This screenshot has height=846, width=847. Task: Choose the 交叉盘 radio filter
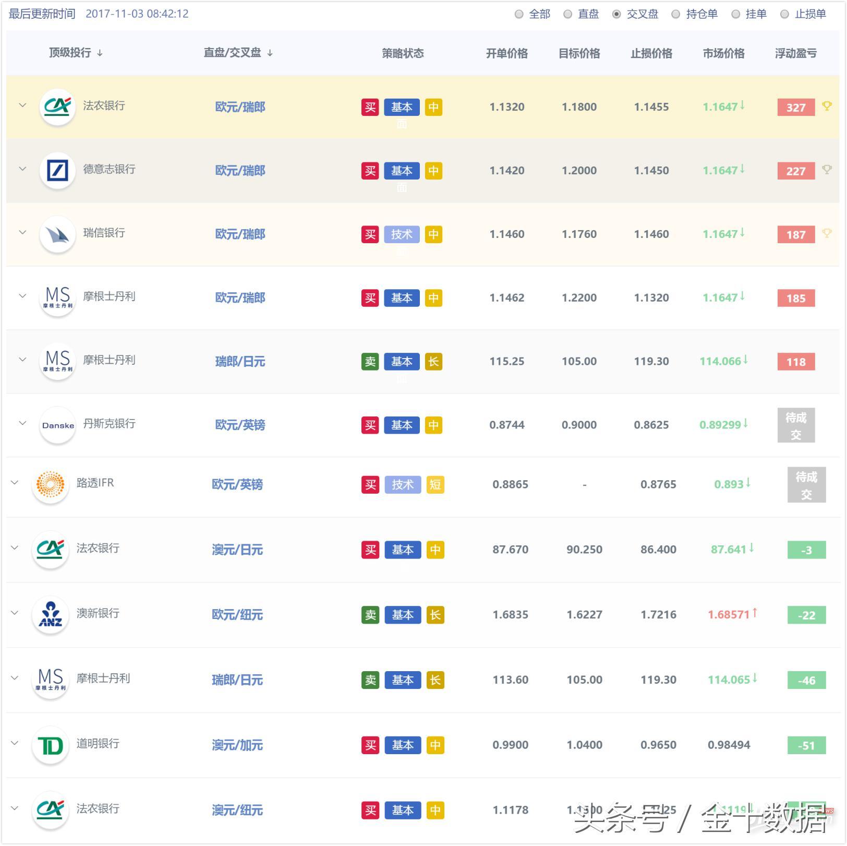tap(616, 15)
